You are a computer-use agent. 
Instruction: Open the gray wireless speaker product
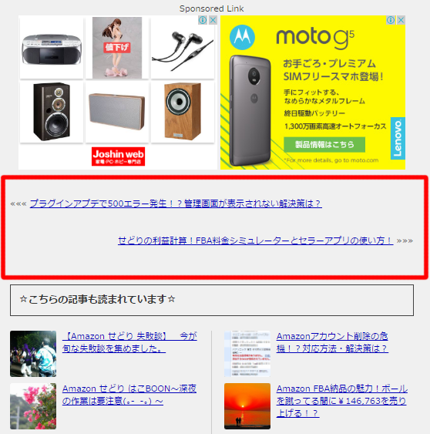click(x=117, y=112)
